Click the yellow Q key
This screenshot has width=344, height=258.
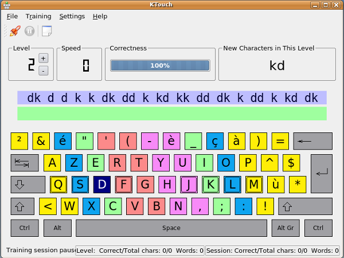click(58, 185)
